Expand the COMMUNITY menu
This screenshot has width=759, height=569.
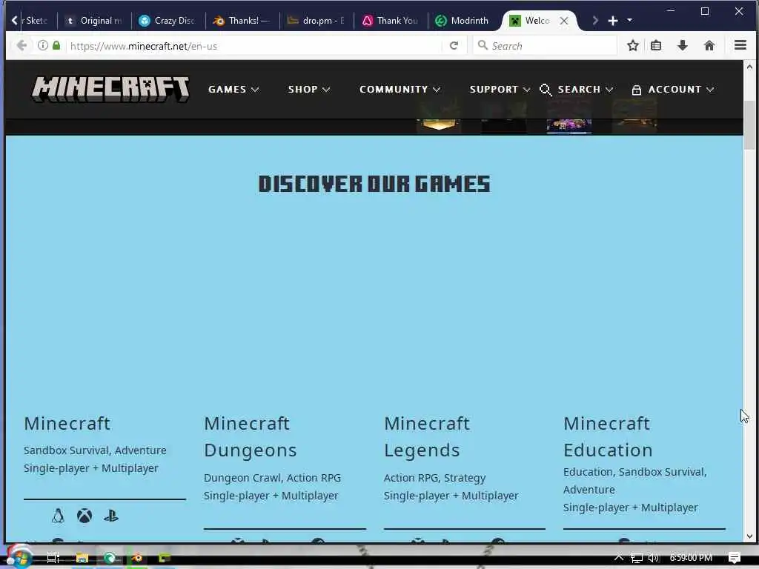tap(400, 90)
